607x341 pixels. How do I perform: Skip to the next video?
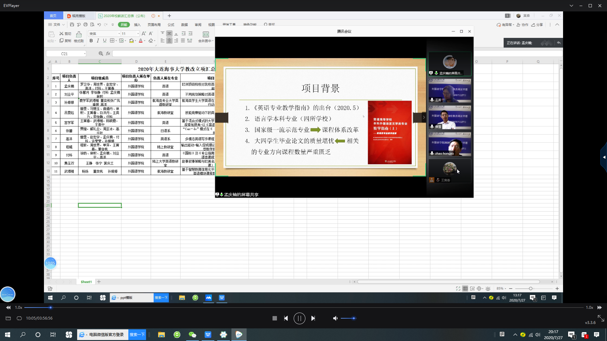coord(313,318)
